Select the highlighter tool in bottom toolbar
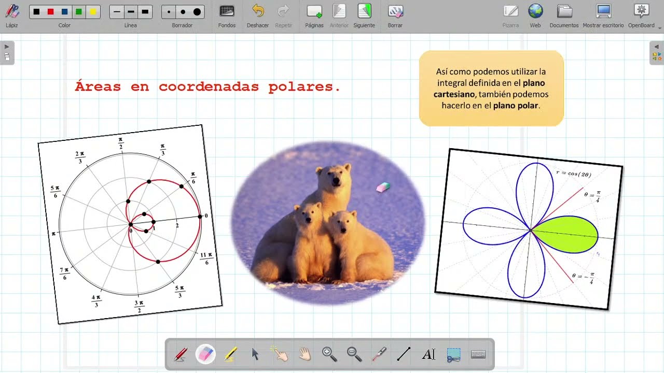 pos(230,354)
